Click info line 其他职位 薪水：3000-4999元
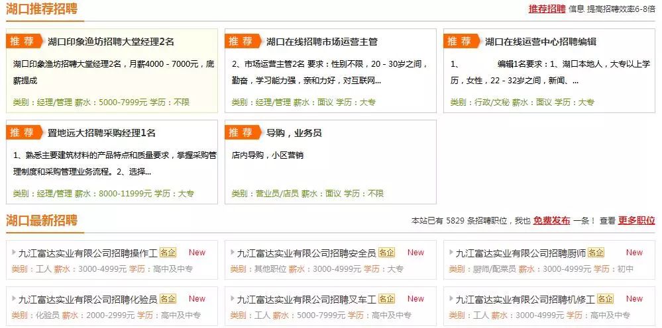This screenshot has height=328, width=662. pyautogui.click(x=317, y=268)
